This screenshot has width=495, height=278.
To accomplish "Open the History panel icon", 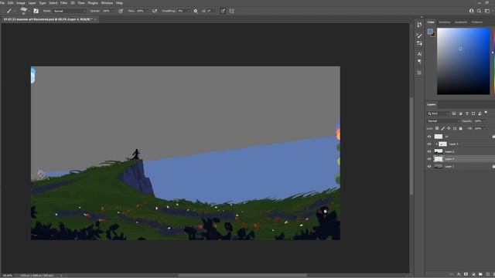I will pyautogui.click(x=419, y=25).
